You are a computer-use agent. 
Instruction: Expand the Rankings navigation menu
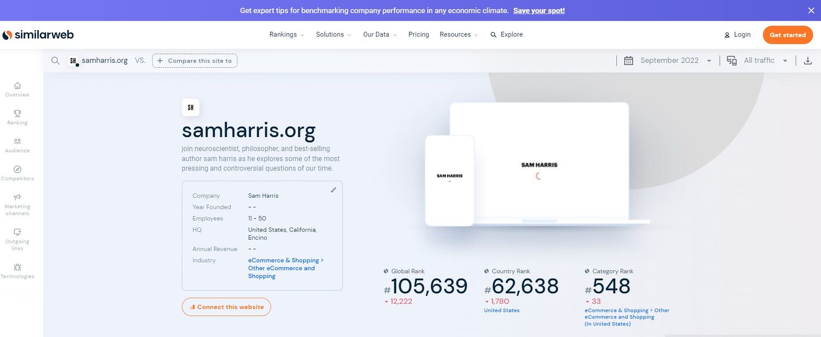(286, 34)
